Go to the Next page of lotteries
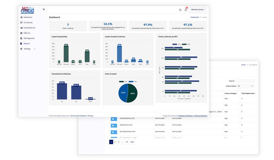The width and height of the screenshot is (274, 160). pos(132,142)
